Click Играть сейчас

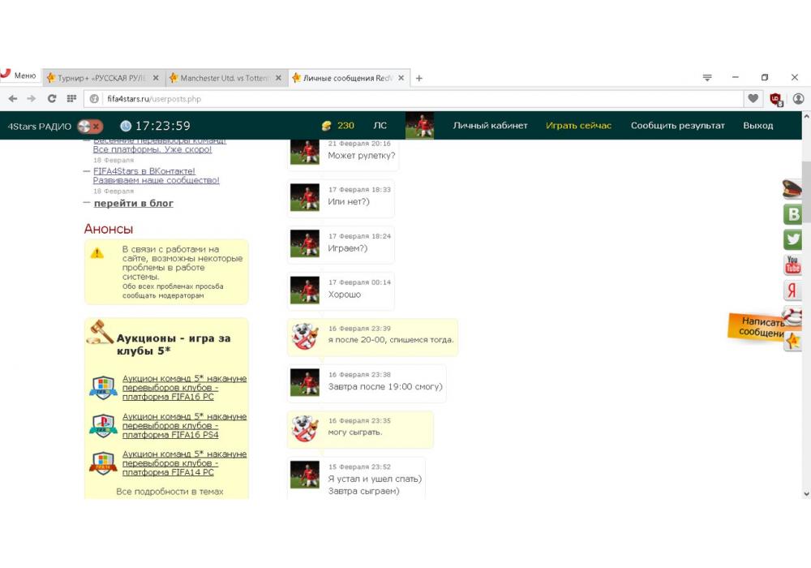coord(579,126)
